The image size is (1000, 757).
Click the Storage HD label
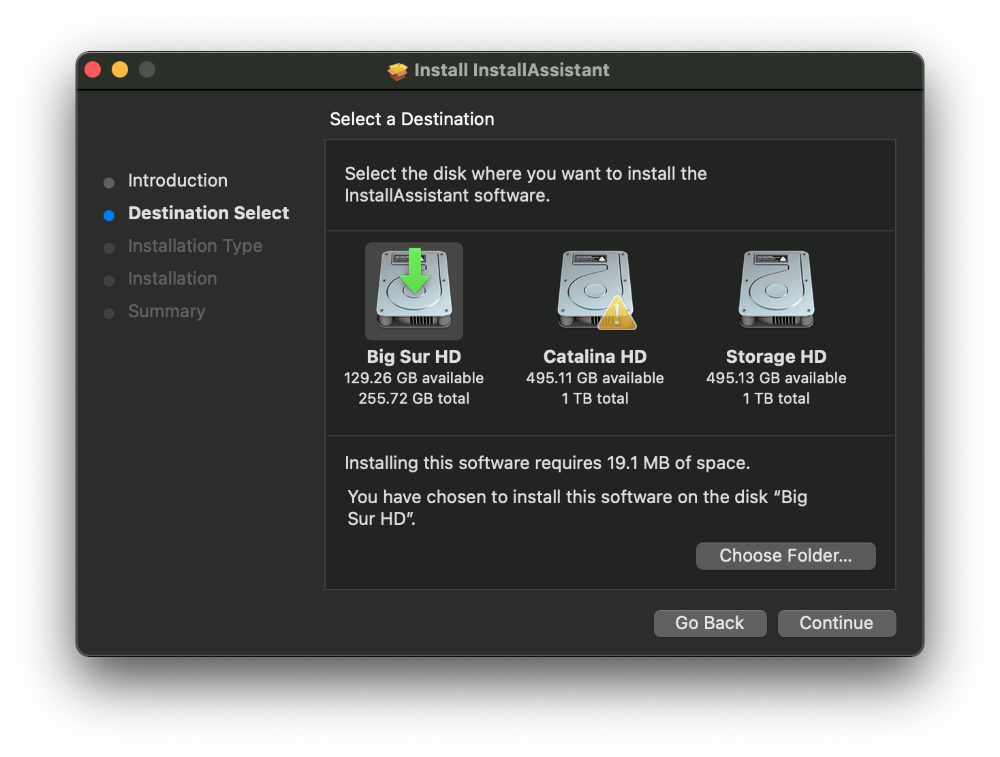(x=777, y=357)
